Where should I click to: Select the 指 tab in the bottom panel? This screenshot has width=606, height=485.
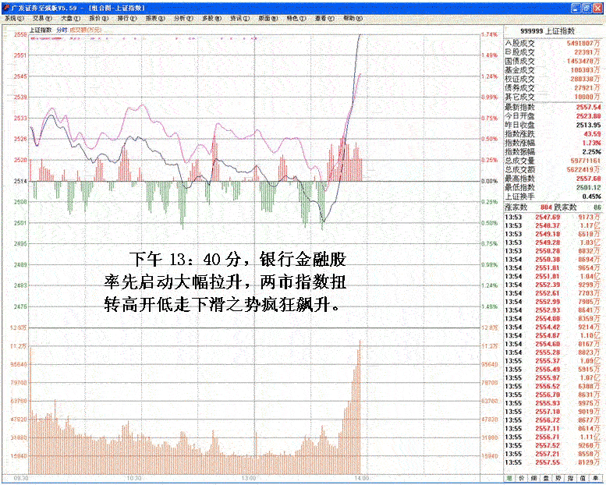point(566,478)
